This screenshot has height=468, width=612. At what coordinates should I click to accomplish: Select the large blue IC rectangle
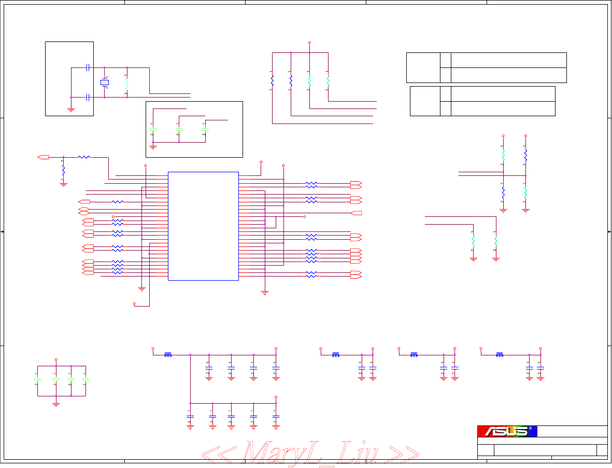pyautogui.click(x=203, y=226)
